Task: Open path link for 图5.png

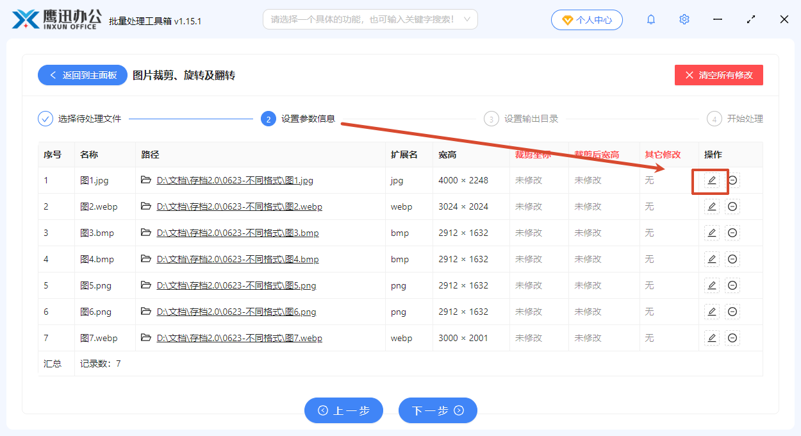Action: (236, 285)
